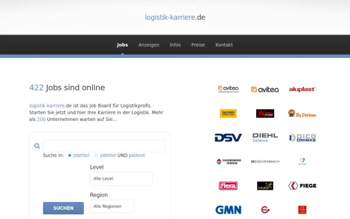
Task: Click the DSV logo
Action: click(x=228, y=138)
